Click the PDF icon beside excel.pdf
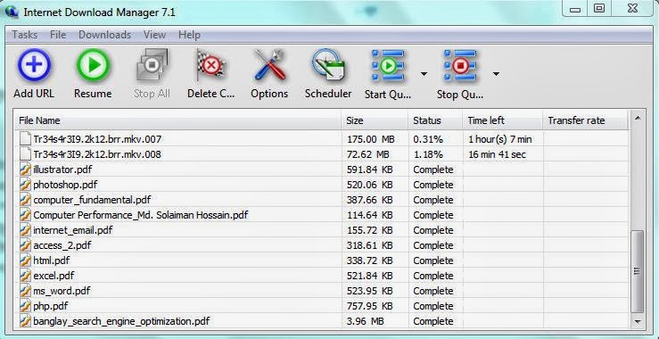Viewport: 659px width, 339px height. [26, 276]
